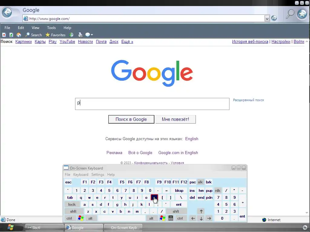Open On-Screen Keyboard Help menu
Screen dimensions: 310x232
click(x=111, y=175)
